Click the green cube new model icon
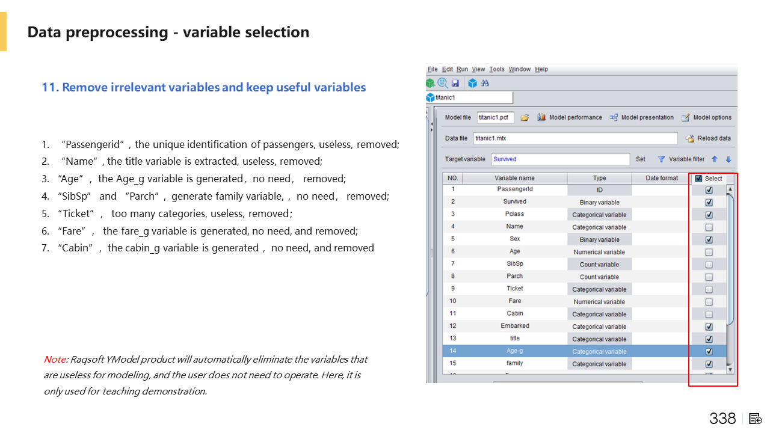This screenshot has width=770, height=433. [x=430, y=83]
